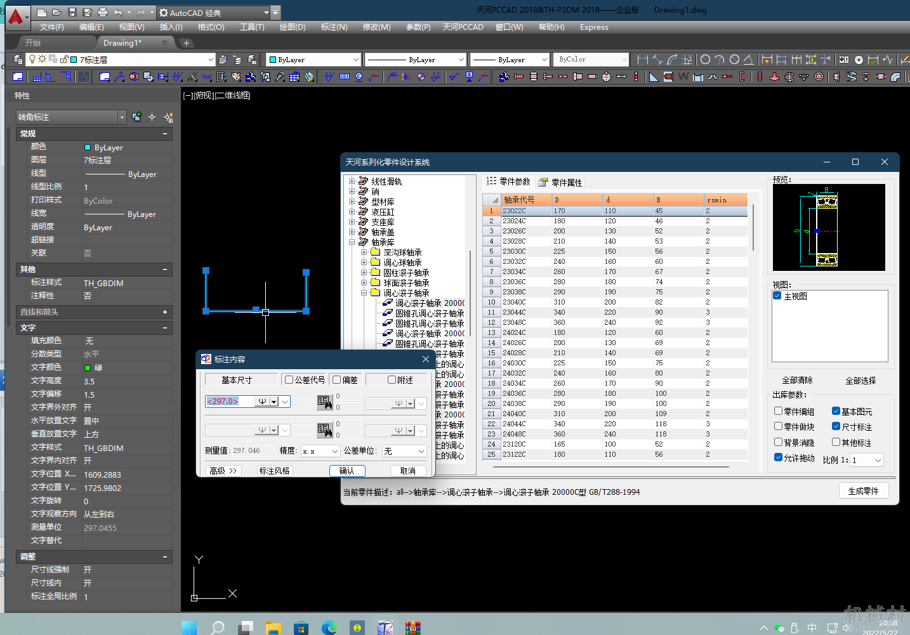Open the Express menu
This screenshot has width=910, height=635.
click(594, 27)
